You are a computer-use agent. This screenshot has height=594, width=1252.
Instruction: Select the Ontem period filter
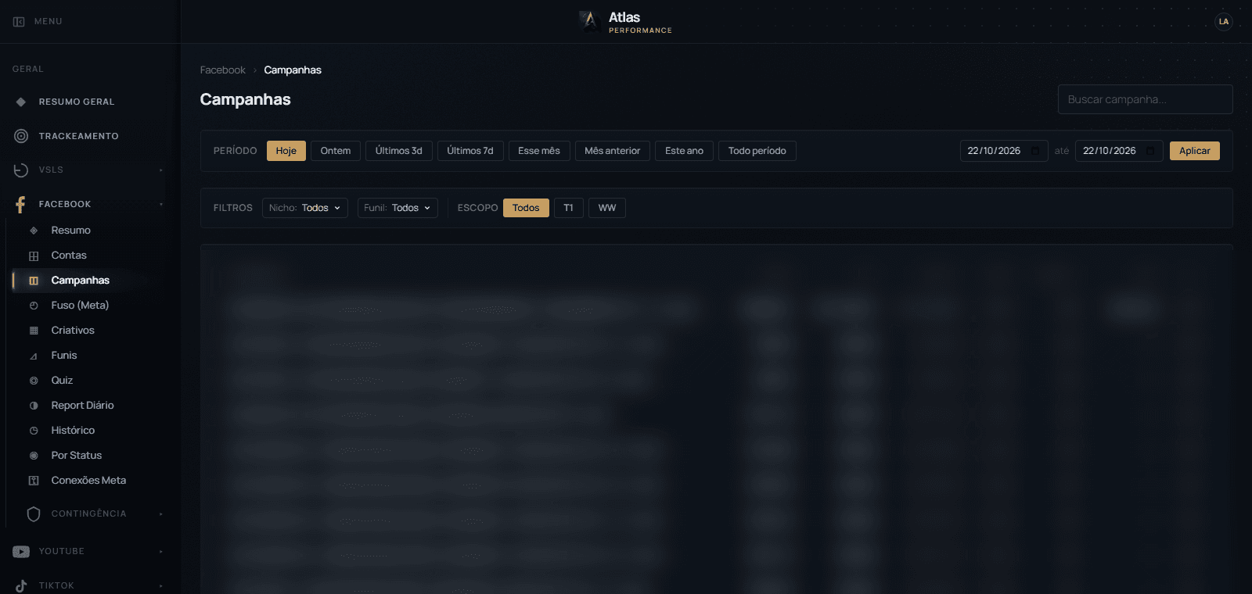pos(336,151)
